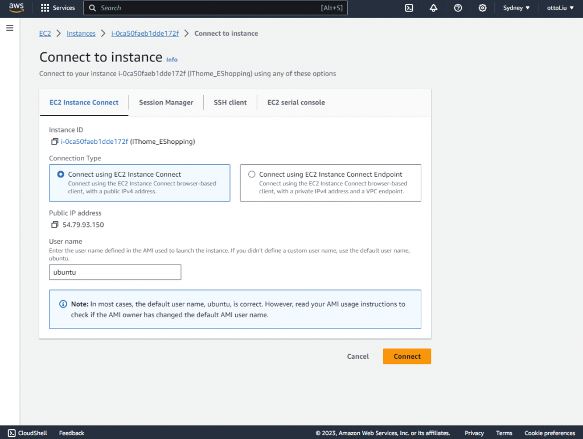Focus the top Search field
Viewport: 583px width, 439px height.
(216, 8)
